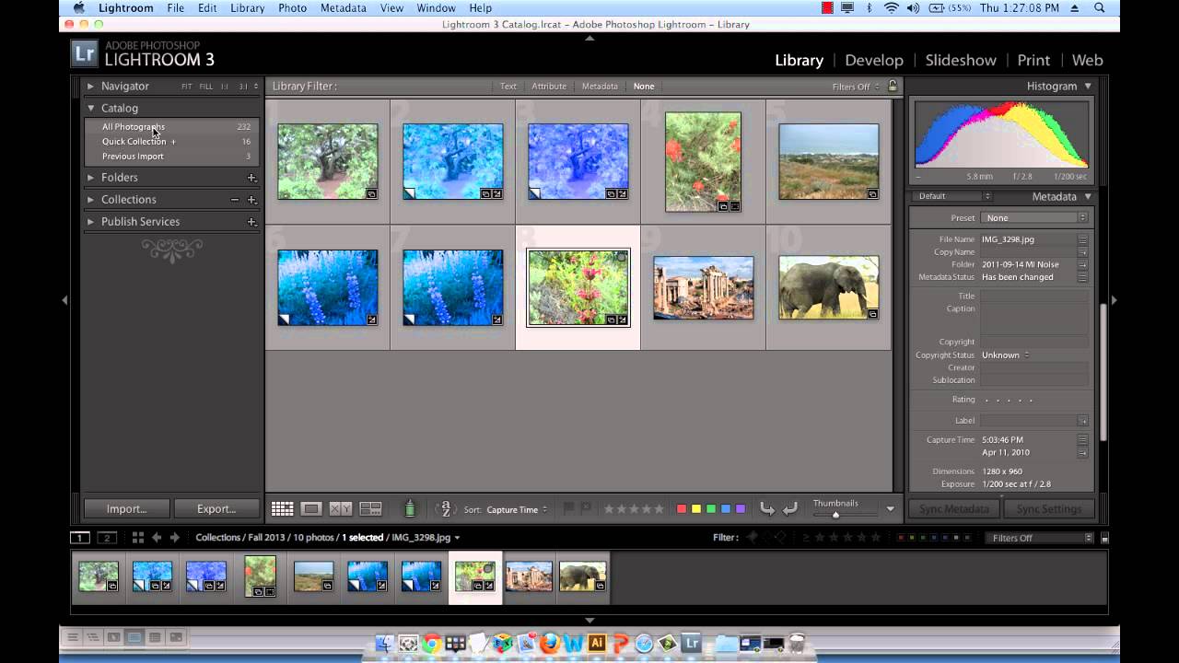The height and width of the screenshot is (663, 1179).
Task: Toggle sort direction a-z icon
Action: (446, 509)
